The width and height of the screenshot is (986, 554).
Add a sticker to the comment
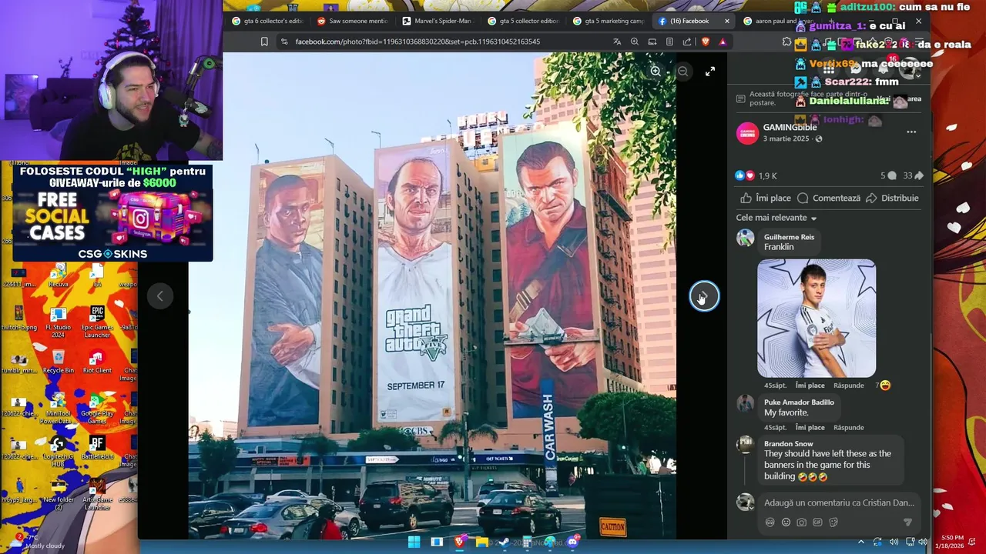point(833,522)
